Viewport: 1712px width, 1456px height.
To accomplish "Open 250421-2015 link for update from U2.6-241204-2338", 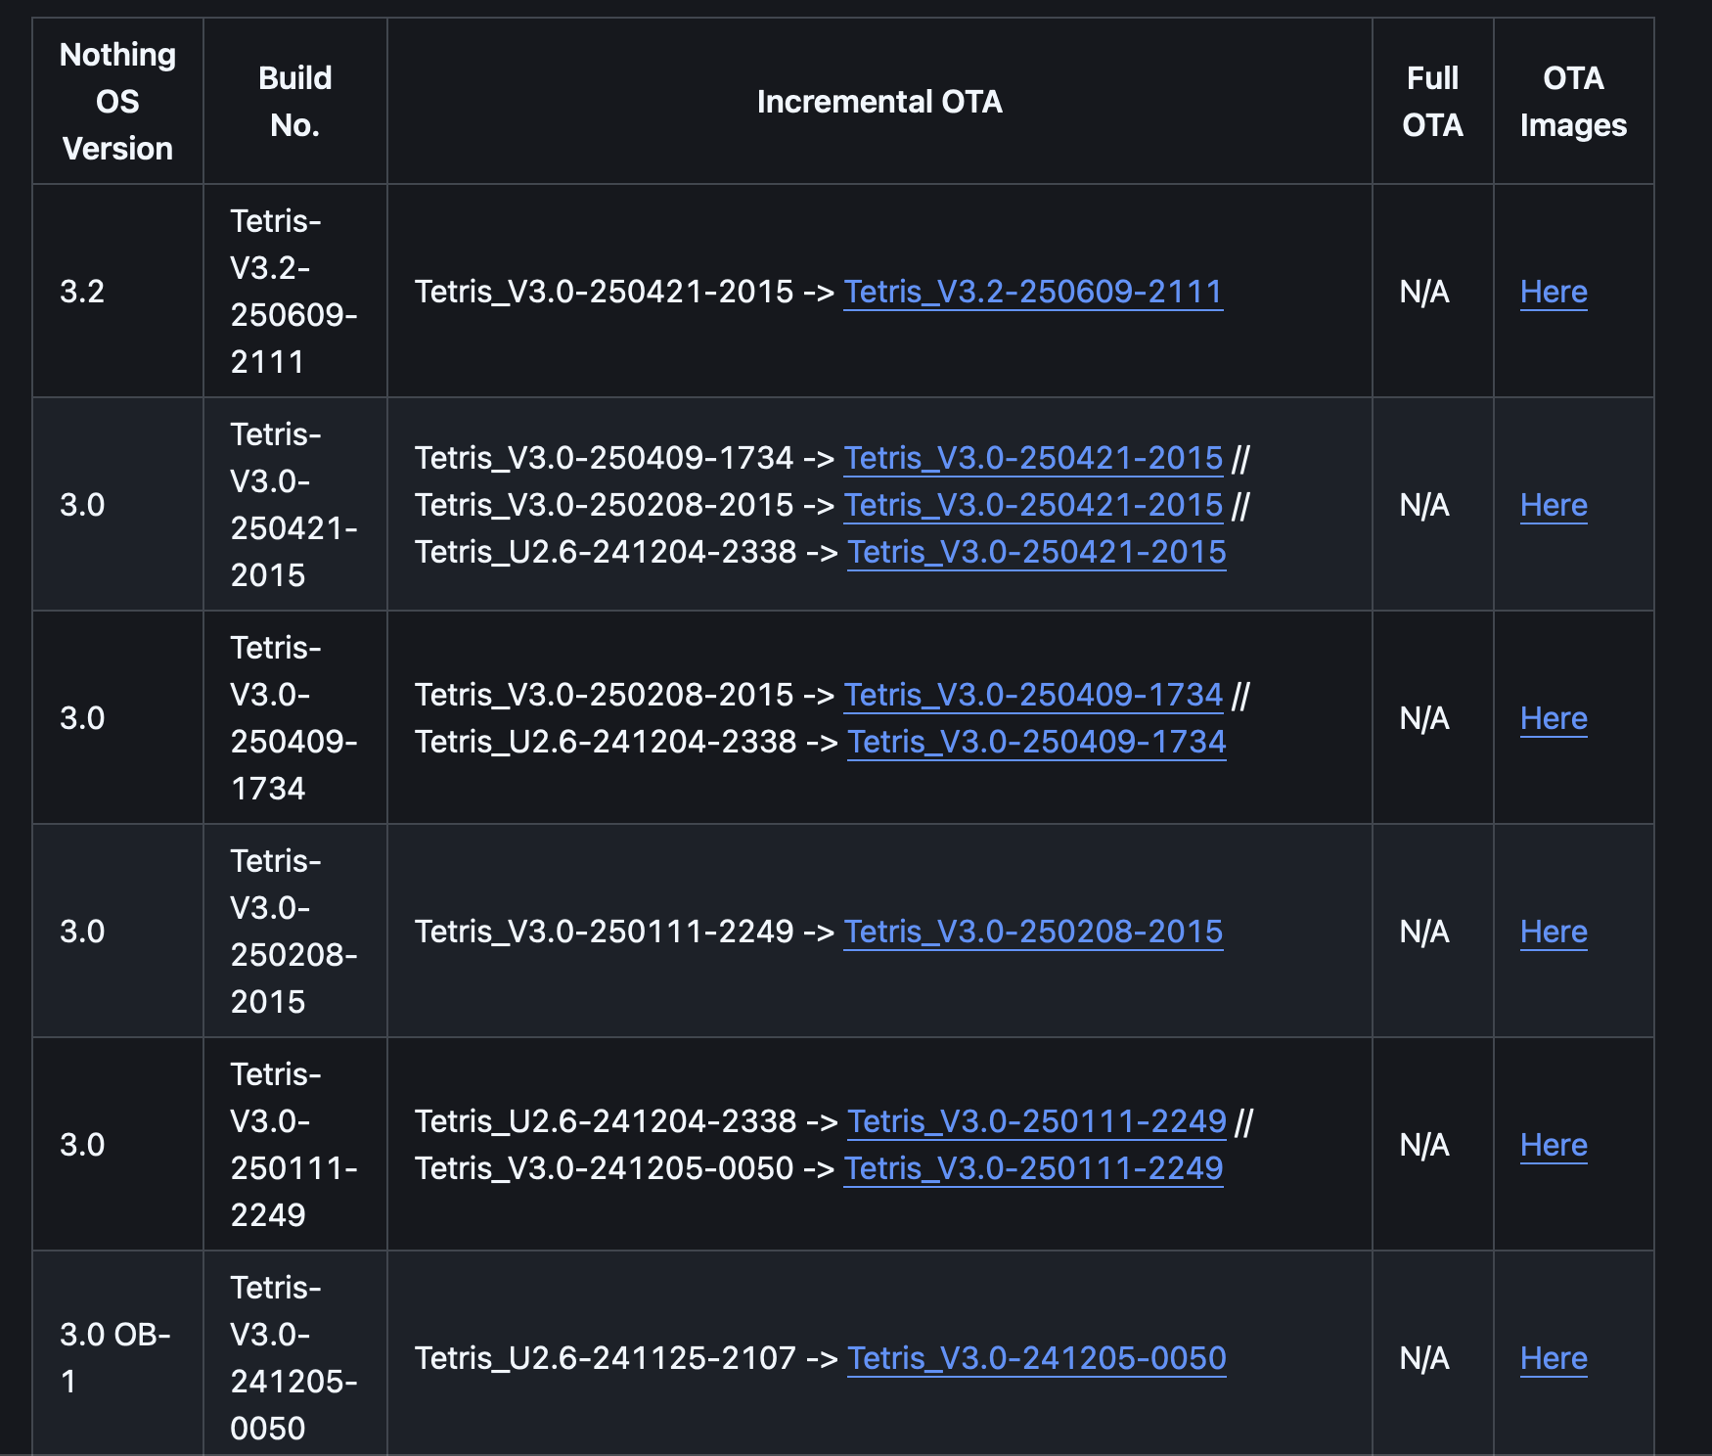I will tap(1036, 552).
